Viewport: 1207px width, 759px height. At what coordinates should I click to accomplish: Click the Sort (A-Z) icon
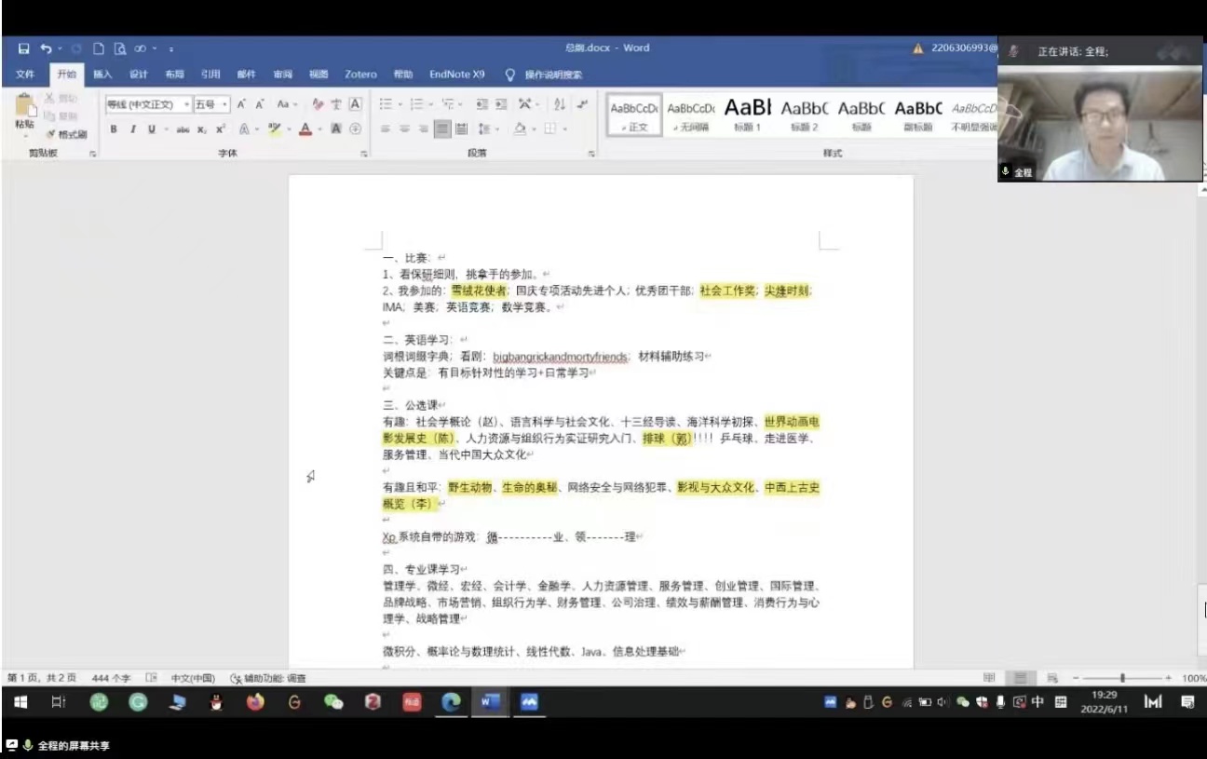pos(560,104)
